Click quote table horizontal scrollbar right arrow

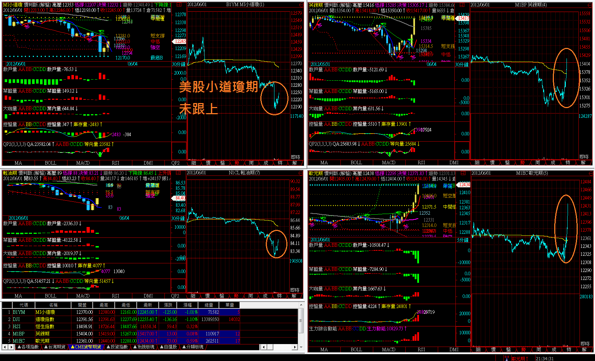295,347
